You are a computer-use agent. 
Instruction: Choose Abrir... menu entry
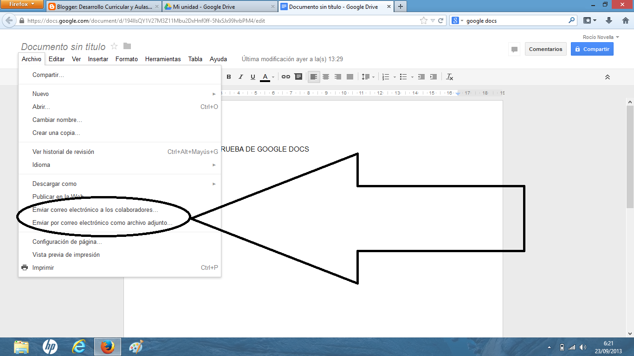click(120, 107)
